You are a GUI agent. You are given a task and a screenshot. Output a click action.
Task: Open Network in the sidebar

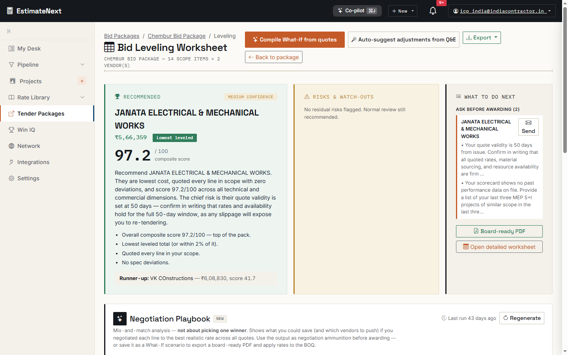(47, 146)
